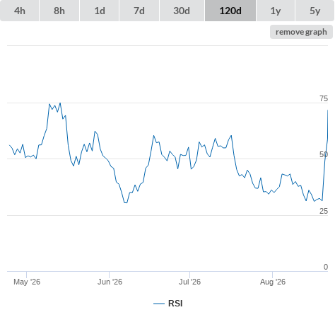Click the remove graph button

tap(301, 32)
